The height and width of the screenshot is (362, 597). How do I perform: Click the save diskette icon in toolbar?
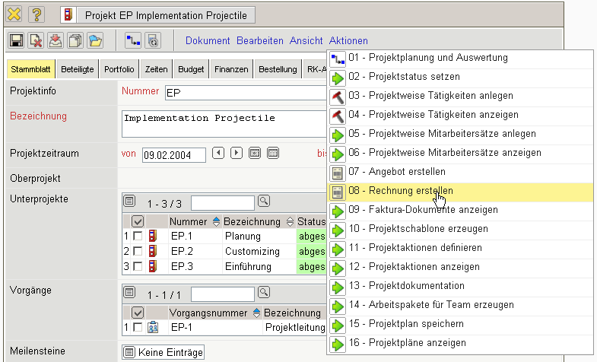click(16, 41)
